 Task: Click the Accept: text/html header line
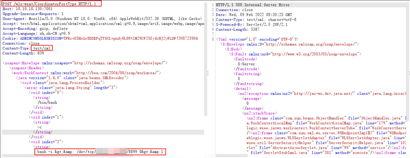[x=103, y=23]
